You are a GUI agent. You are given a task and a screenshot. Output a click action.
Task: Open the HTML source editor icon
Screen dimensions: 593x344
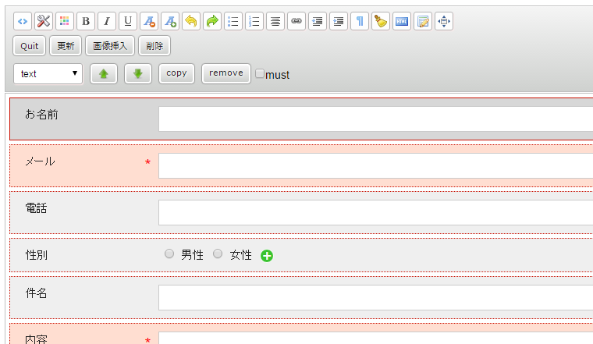(401, 22)
